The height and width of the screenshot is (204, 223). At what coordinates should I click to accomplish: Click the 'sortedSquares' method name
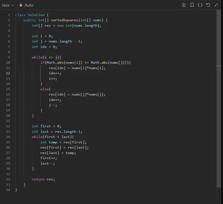pyautogui.click(x=65, y=20)
